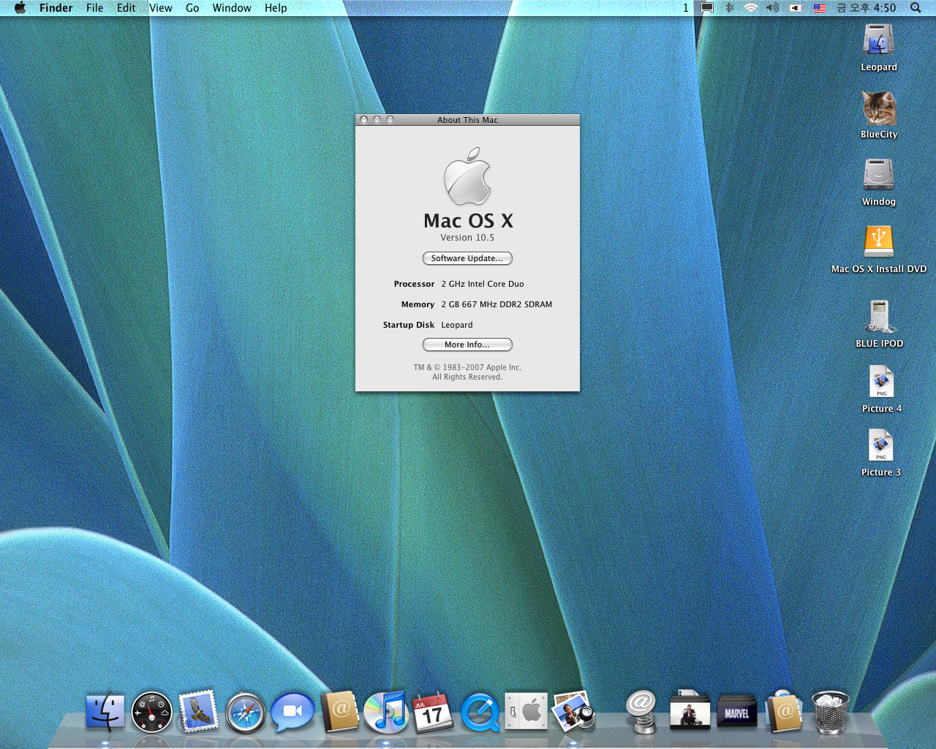Launch Safari compass icon in Dock

[x=246, y=712]
